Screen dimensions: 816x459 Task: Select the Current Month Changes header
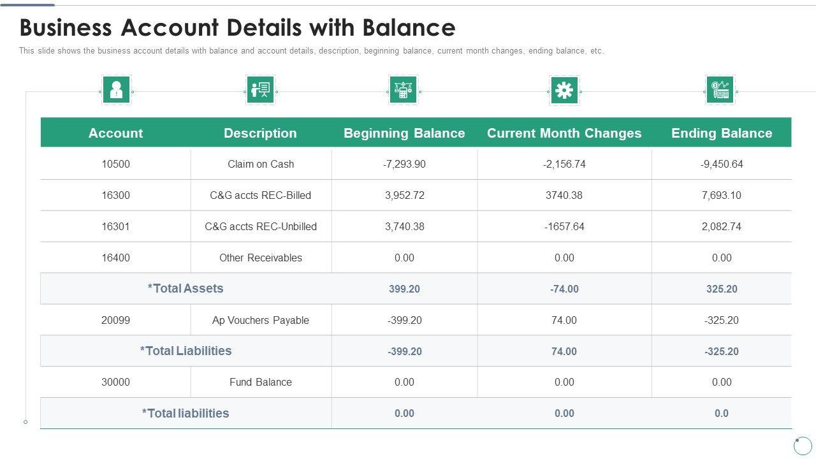pos(564,133)
